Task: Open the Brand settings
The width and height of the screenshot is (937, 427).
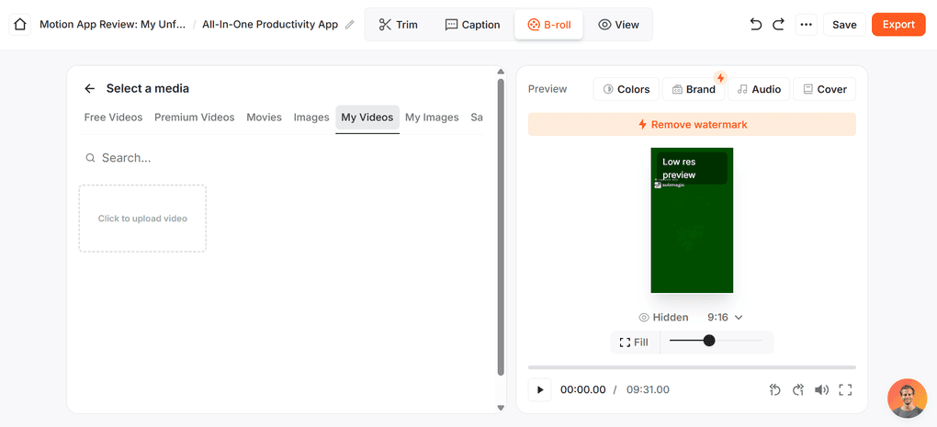Action: [694, 89]
